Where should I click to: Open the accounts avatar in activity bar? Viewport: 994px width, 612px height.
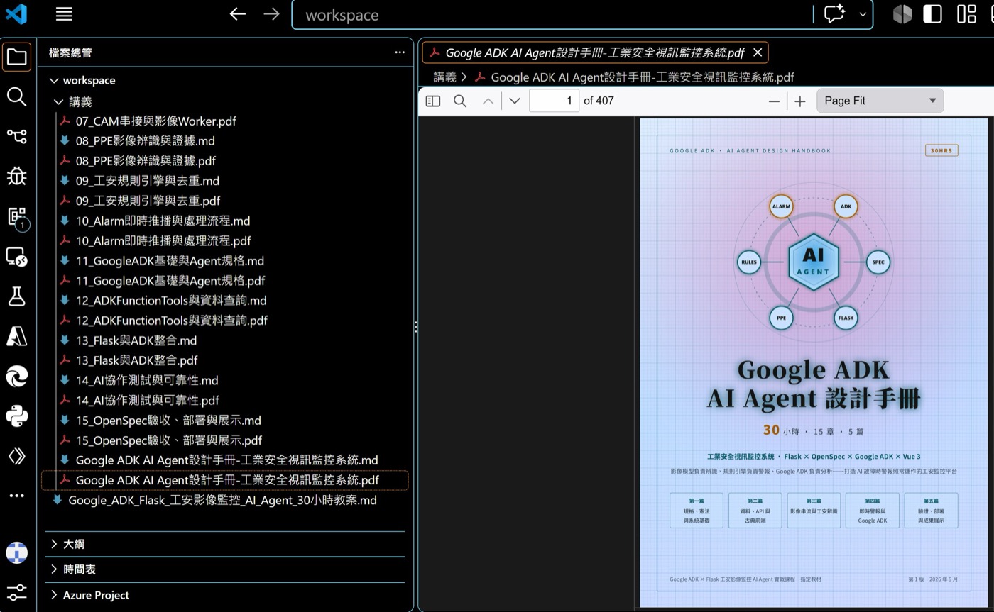(17, 552)
